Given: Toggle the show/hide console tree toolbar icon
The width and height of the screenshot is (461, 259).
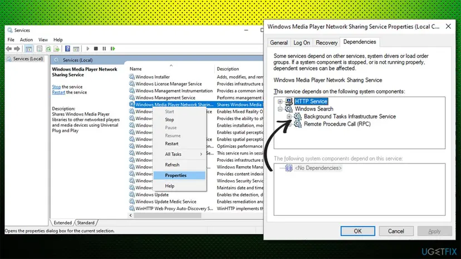Looking at the screenshot, I should tap(28, 49).
